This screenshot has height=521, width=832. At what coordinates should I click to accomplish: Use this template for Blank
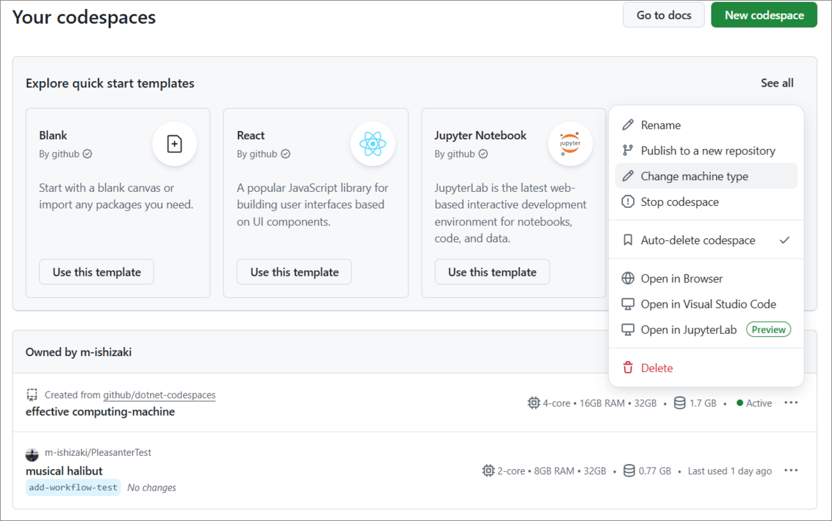point(96,272)
